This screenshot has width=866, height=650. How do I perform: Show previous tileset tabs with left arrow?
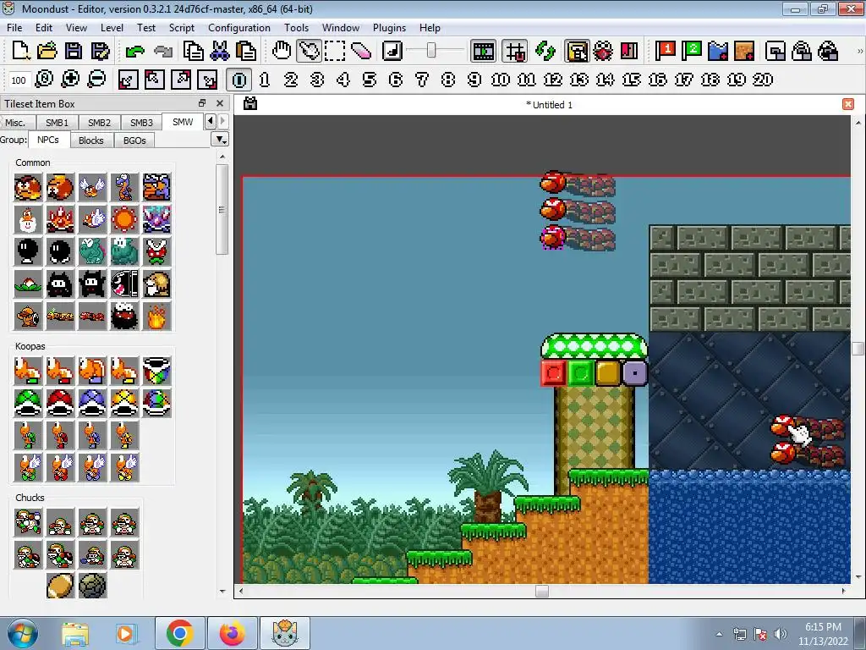pos(211,120)
